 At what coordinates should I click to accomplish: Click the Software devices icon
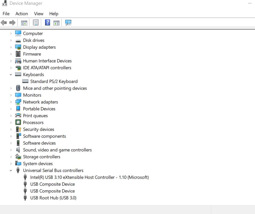pos(18,143)
